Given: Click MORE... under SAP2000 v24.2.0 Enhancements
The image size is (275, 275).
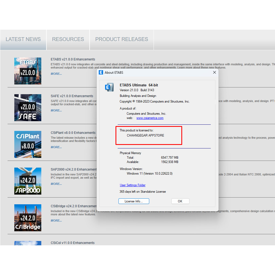Looking at the screenshot, I should [x=56, y=184].
